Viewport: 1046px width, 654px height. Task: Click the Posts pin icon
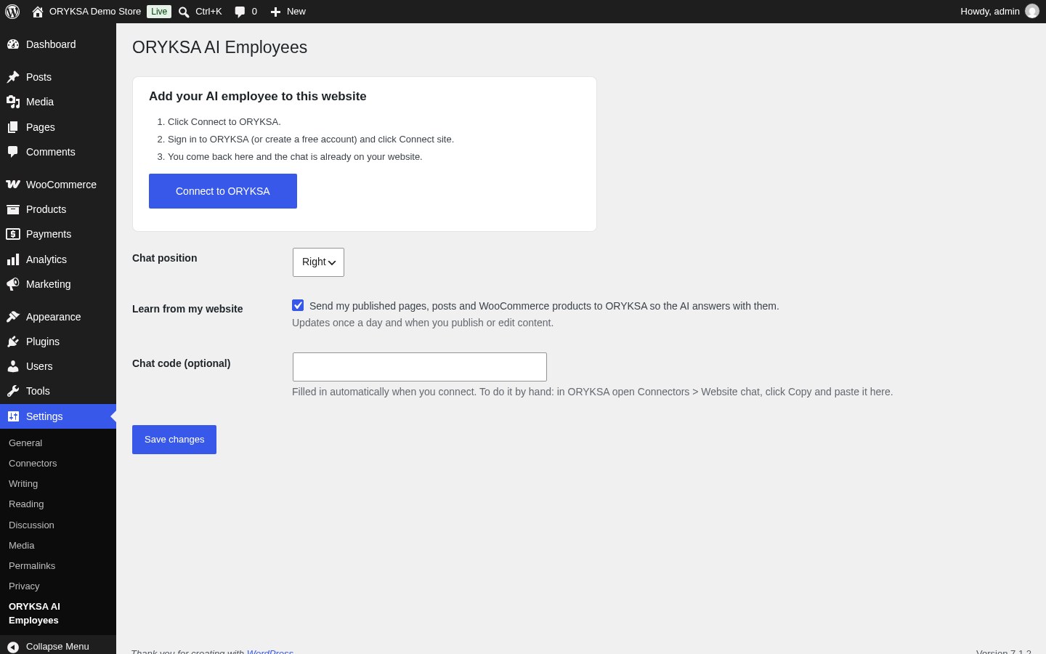[x=13, y=77]
